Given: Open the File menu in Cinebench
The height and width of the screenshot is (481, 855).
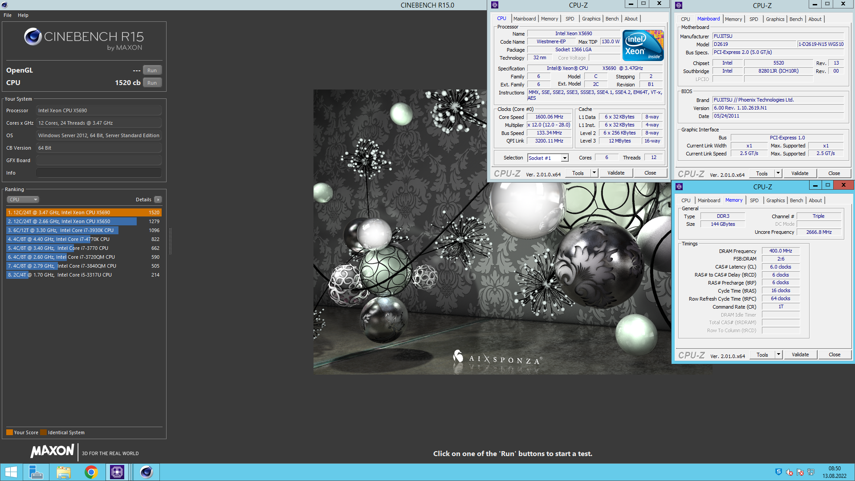Looking at the screenshot, I should (8, 15).
